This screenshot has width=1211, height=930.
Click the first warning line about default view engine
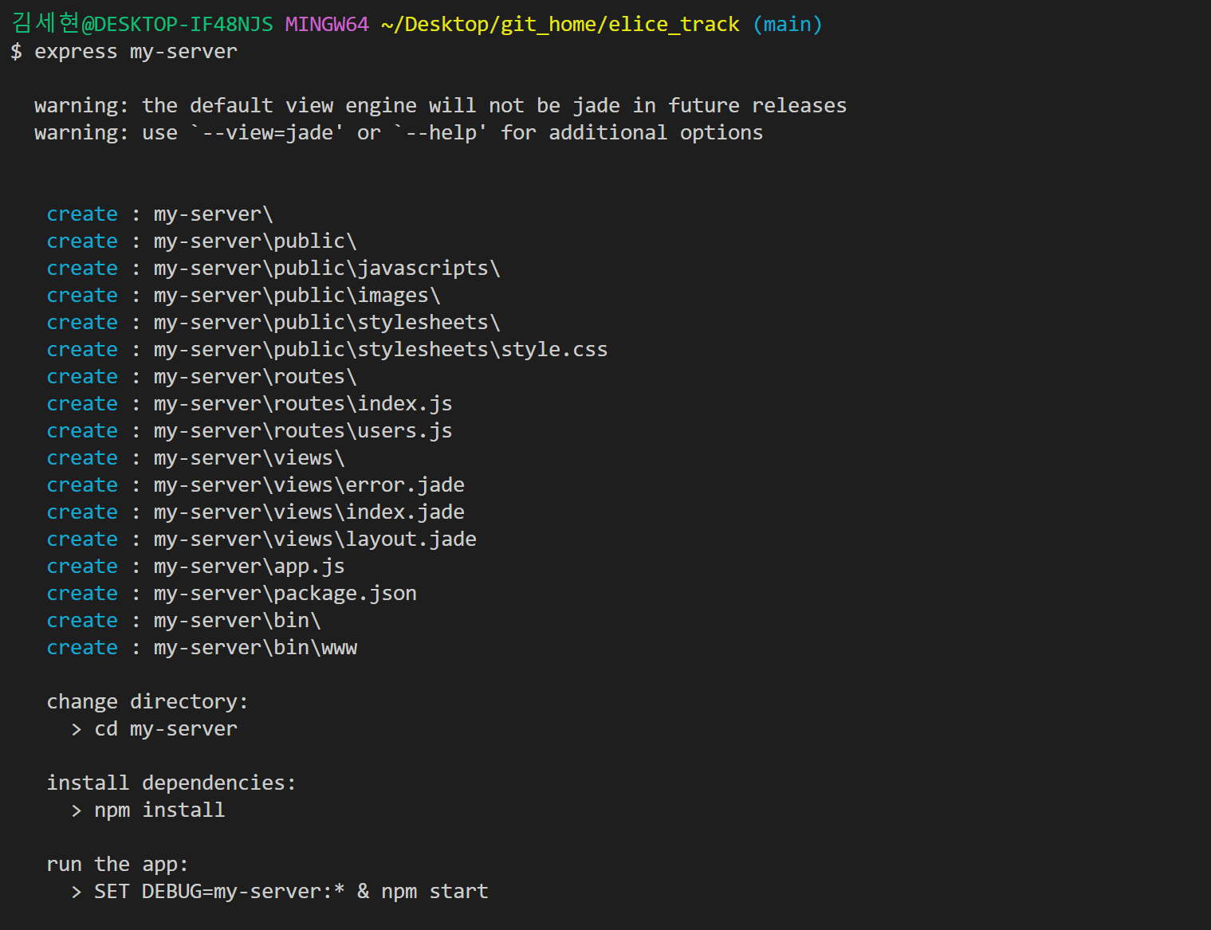(x=440, y=106)
